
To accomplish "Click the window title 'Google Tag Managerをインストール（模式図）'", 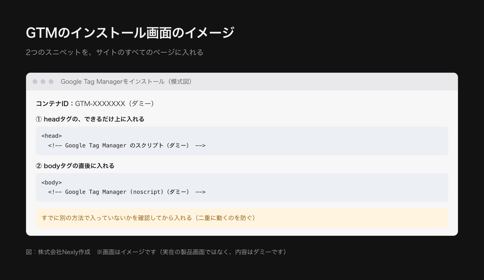I will pyautogui.click(x=127, y=82).
